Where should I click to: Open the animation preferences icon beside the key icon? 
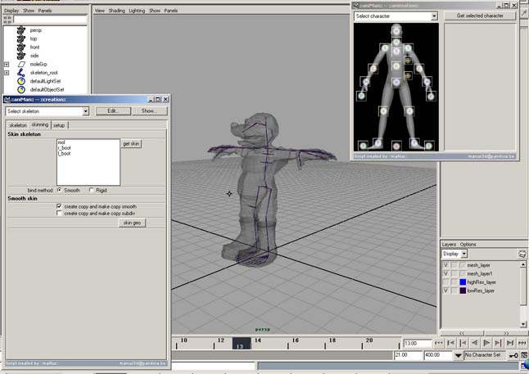[x=524, y=355]
